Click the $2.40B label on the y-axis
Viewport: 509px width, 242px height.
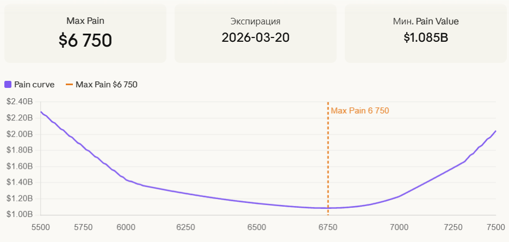pyautogui.click(x=20, y=101)
